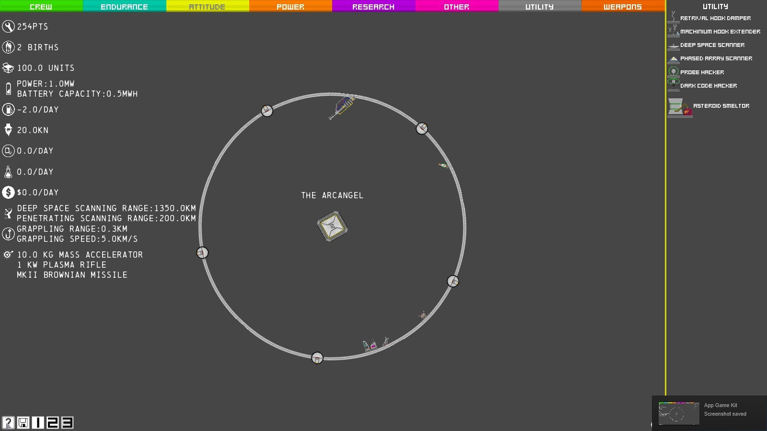Pick the Asteroid Smeltor module
The image size is (767, 431).
pyautogui.click(x=709, y=106)
